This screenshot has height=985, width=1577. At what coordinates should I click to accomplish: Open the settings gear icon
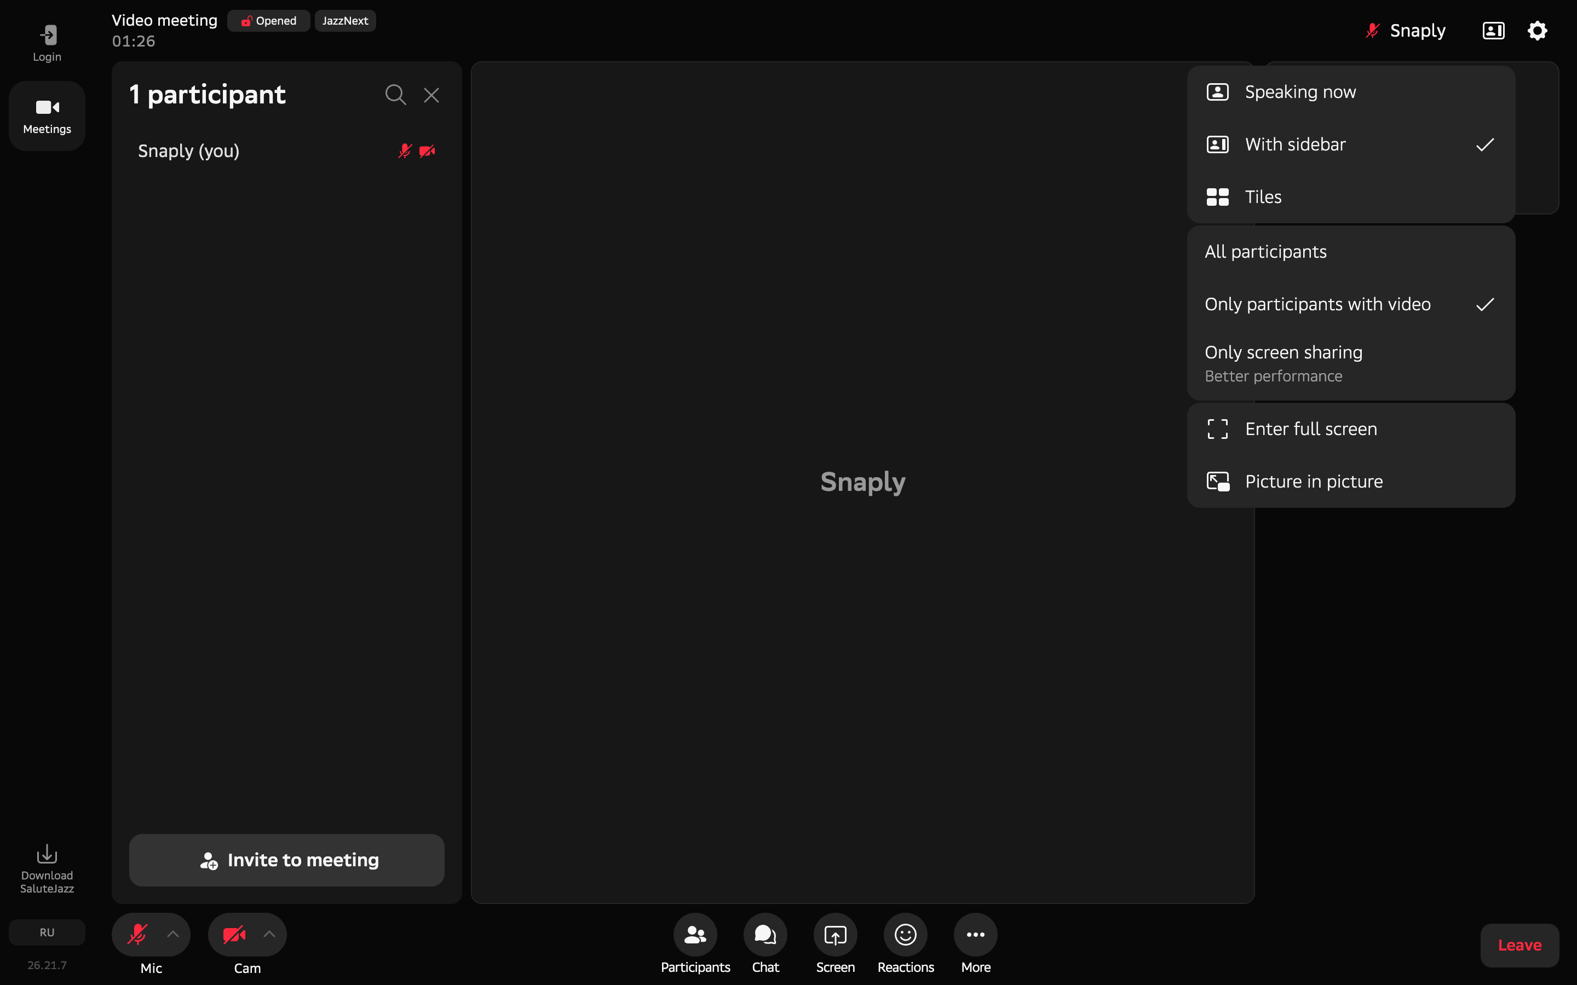point(1537,31)
